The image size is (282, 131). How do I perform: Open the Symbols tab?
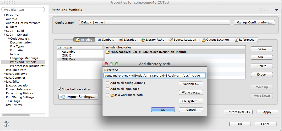point(106,40)
